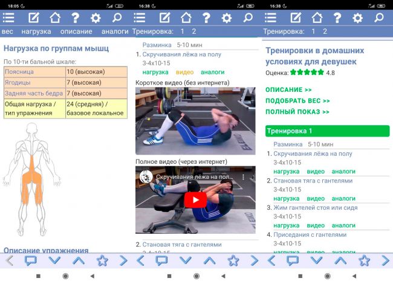Viewport: 393px width, 284px height.
Task: Tap down chevron on right screen's bottom bar
Action: 317,260
